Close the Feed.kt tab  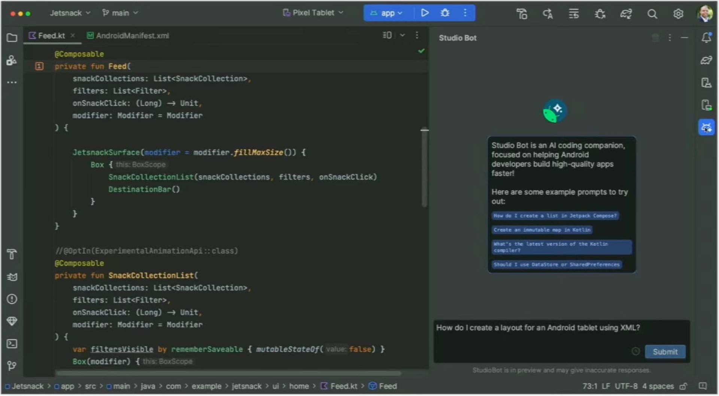(73, 36)
